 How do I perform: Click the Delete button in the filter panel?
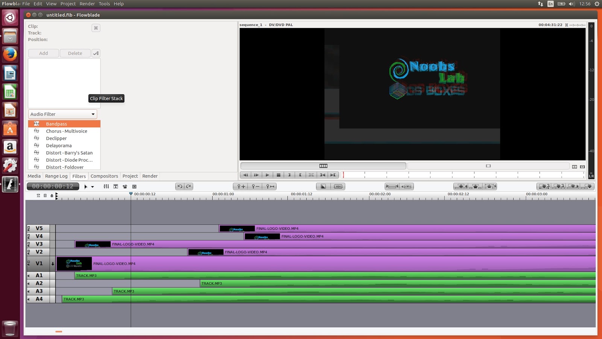(x=75, y=53)
